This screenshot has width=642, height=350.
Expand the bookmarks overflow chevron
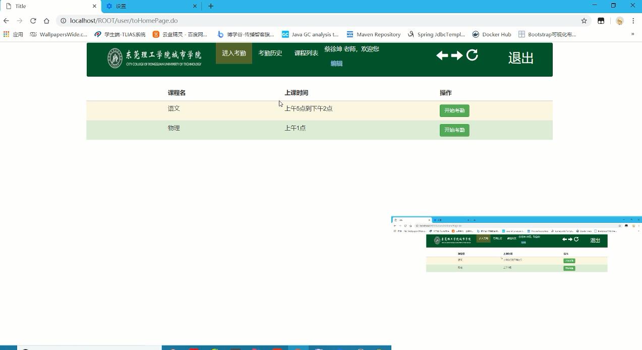coord(632,34)
